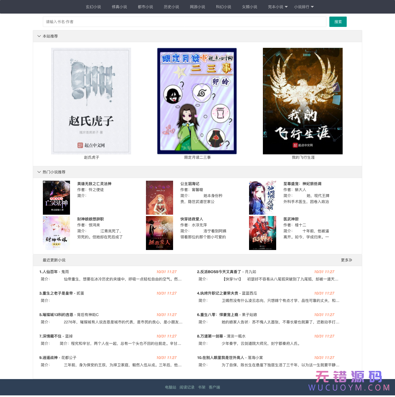Viewport: 395px width, 397px height.
Task: Open the 玄幻小说 category menu
Action: pos(93,7)
